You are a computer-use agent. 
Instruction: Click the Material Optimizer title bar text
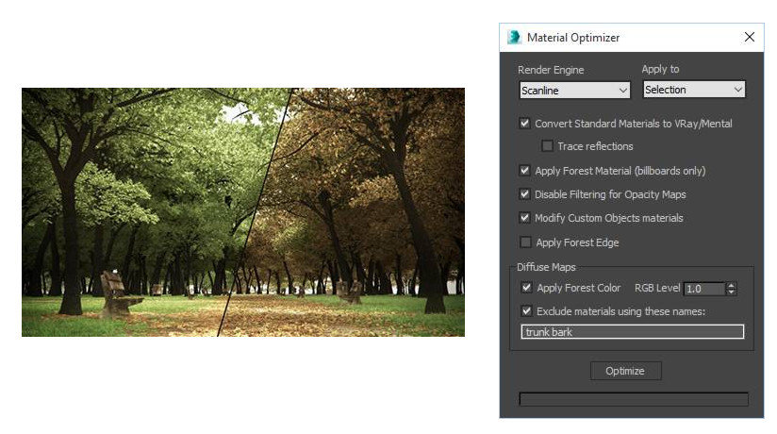click(572, 38)
